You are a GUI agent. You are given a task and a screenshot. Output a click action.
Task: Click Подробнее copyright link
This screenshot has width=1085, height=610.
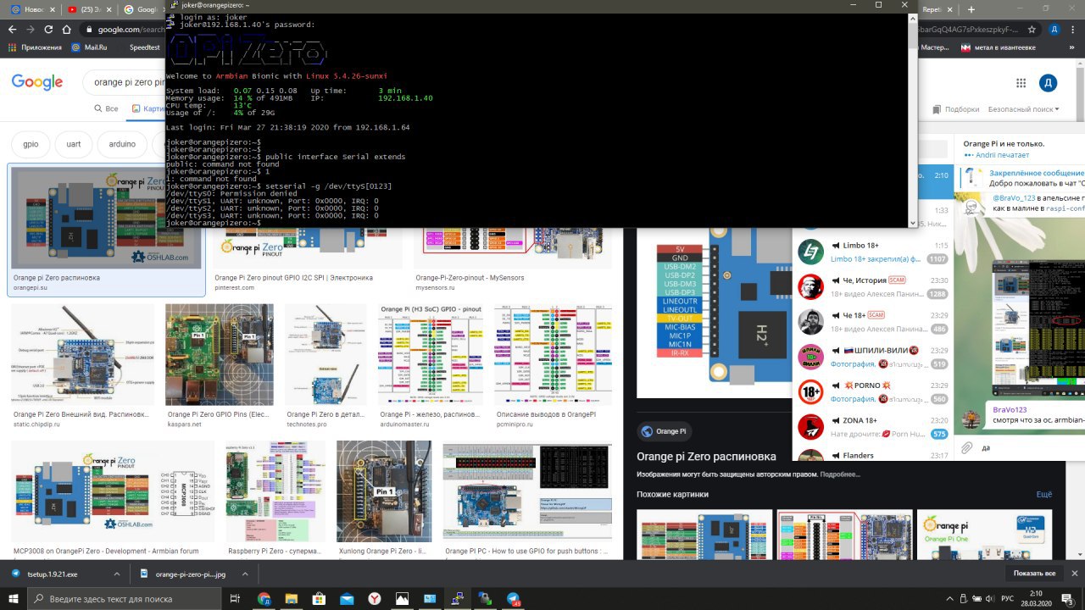[x=840, y=475]
